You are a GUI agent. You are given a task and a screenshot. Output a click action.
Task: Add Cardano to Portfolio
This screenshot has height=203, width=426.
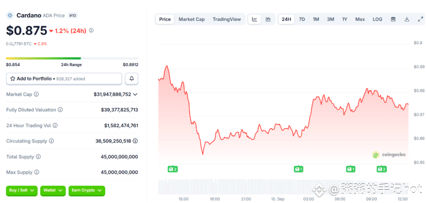point(64,79)
